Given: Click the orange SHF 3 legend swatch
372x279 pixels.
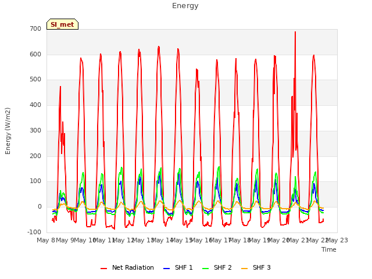Looking at the screenshot, I should click(244, 269).
